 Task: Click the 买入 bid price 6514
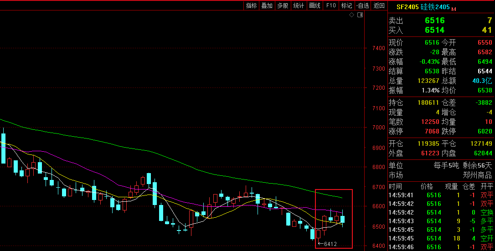coord(434,30)
